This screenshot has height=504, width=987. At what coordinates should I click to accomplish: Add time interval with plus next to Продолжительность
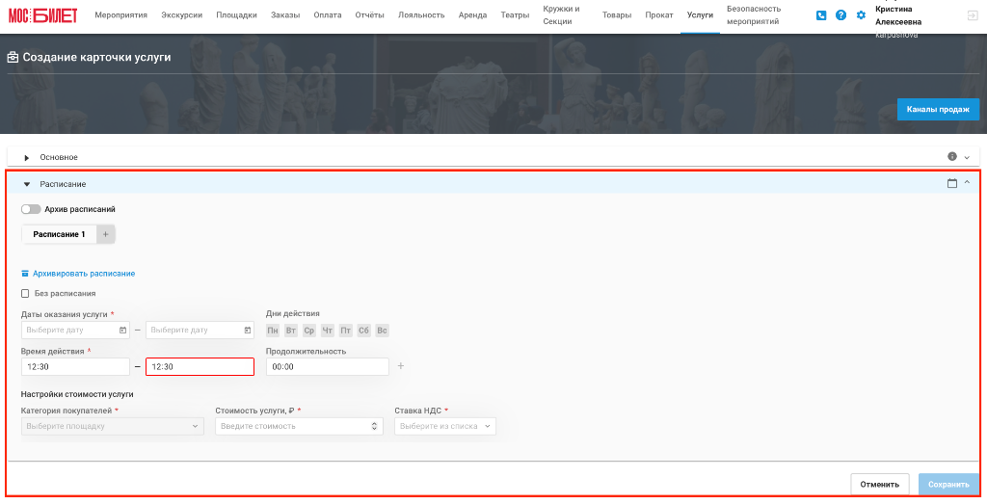[x=401, y=366]
